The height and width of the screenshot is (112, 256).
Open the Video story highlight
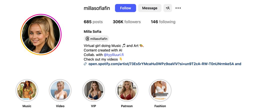click(60, 90)
